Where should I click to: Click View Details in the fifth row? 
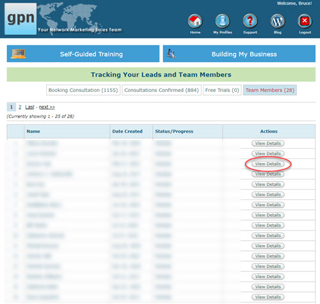(268, 185)
